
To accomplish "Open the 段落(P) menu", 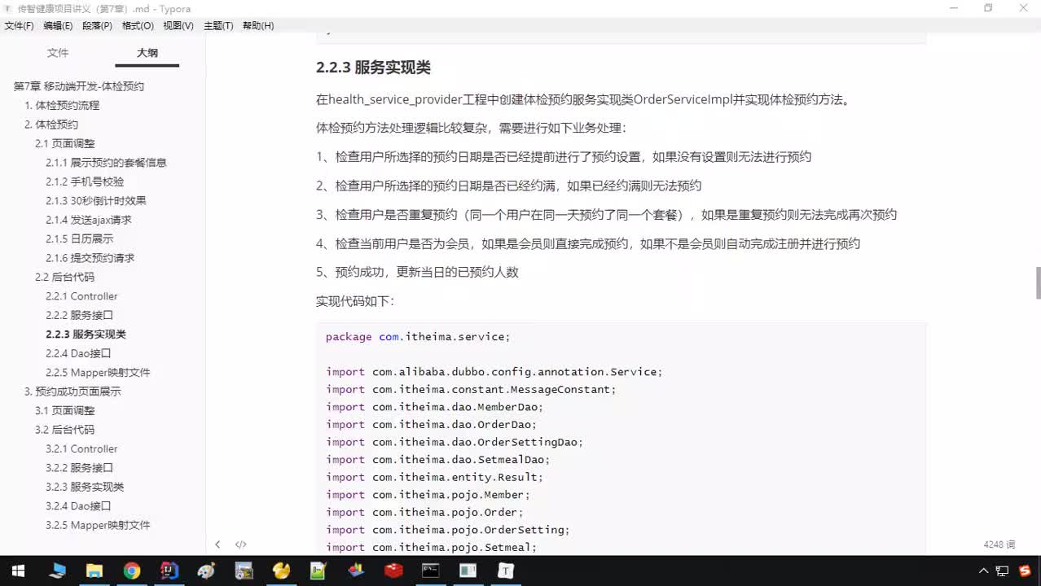I will click(98, 26).
